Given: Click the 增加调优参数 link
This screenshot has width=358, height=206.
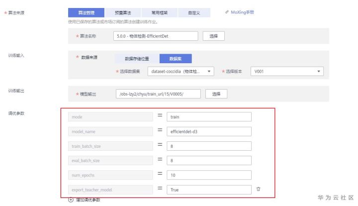Looking at the screenshot, I should coord(88,200).
